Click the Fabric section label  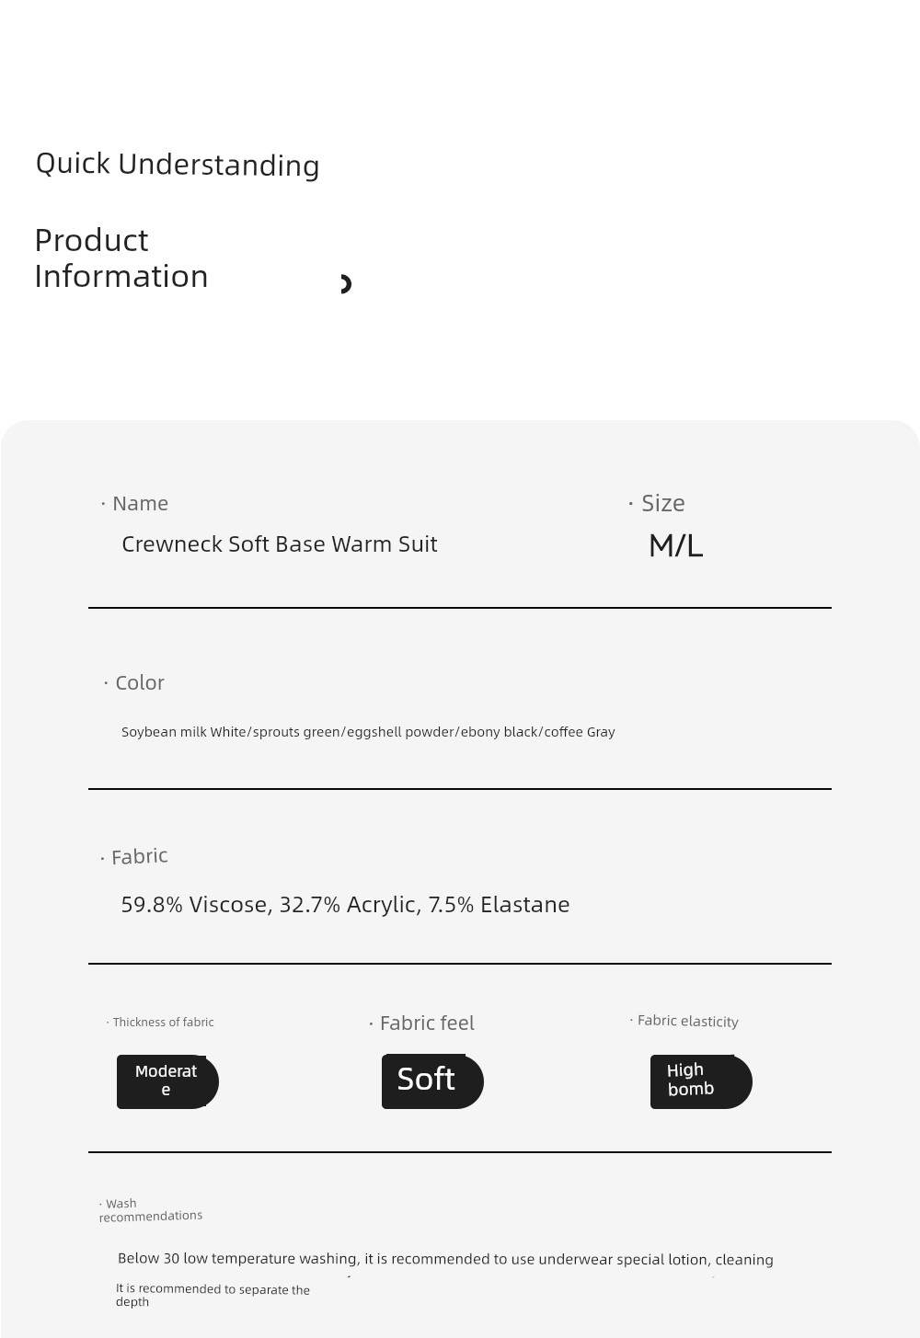click(x=134, y=856)
